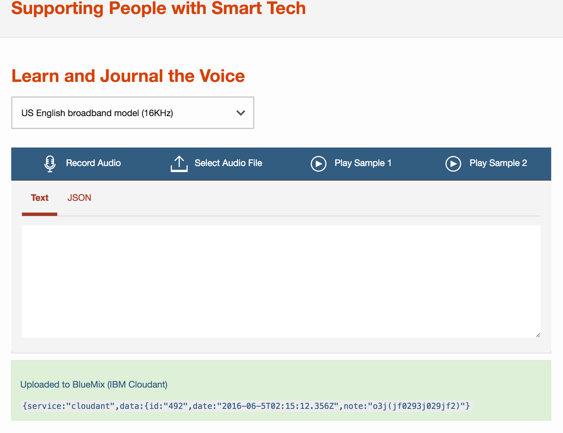Start the Play Sample 2 label
This screenshot has width=563, height=433.
click(x=498, y=163)
